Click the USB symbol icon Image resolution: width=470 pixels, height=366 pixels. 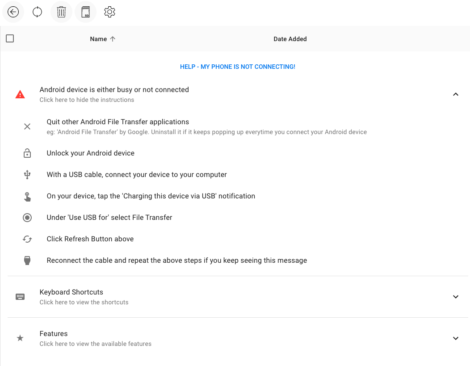point(27,174)
